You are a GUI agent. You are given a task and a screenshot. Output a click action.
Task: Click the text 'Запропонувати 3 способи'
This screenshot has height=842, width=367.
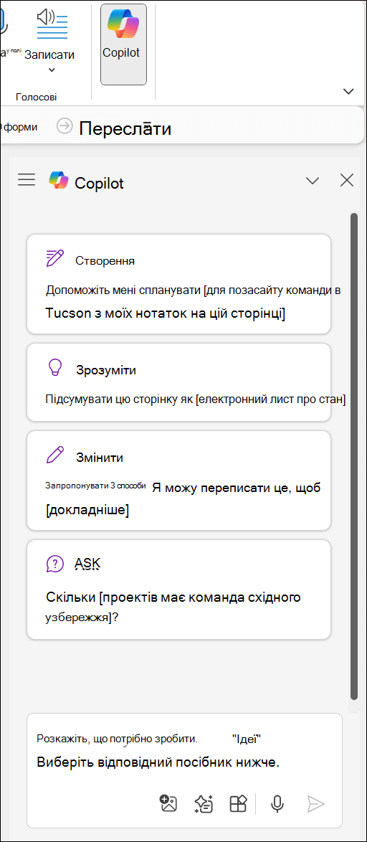[96, 484]
